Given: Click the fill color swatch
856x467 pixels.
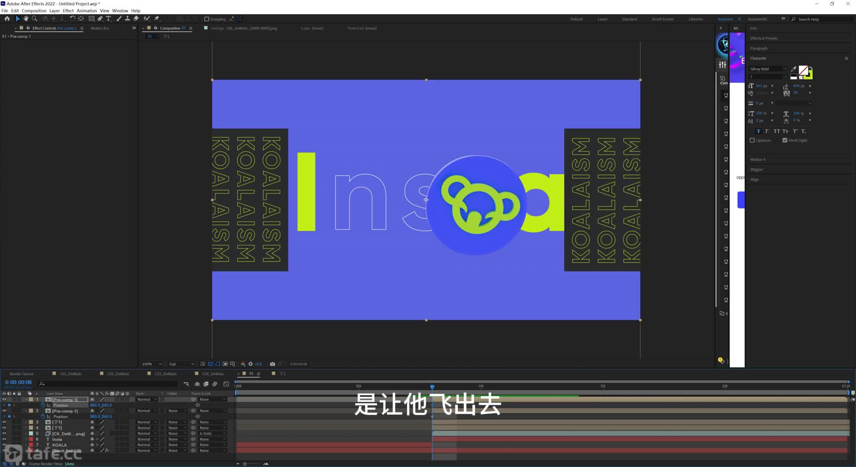Looking at the screenshot, I should click(803, 70).
